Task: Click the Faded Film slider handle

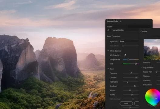Action: pos(156,72)
